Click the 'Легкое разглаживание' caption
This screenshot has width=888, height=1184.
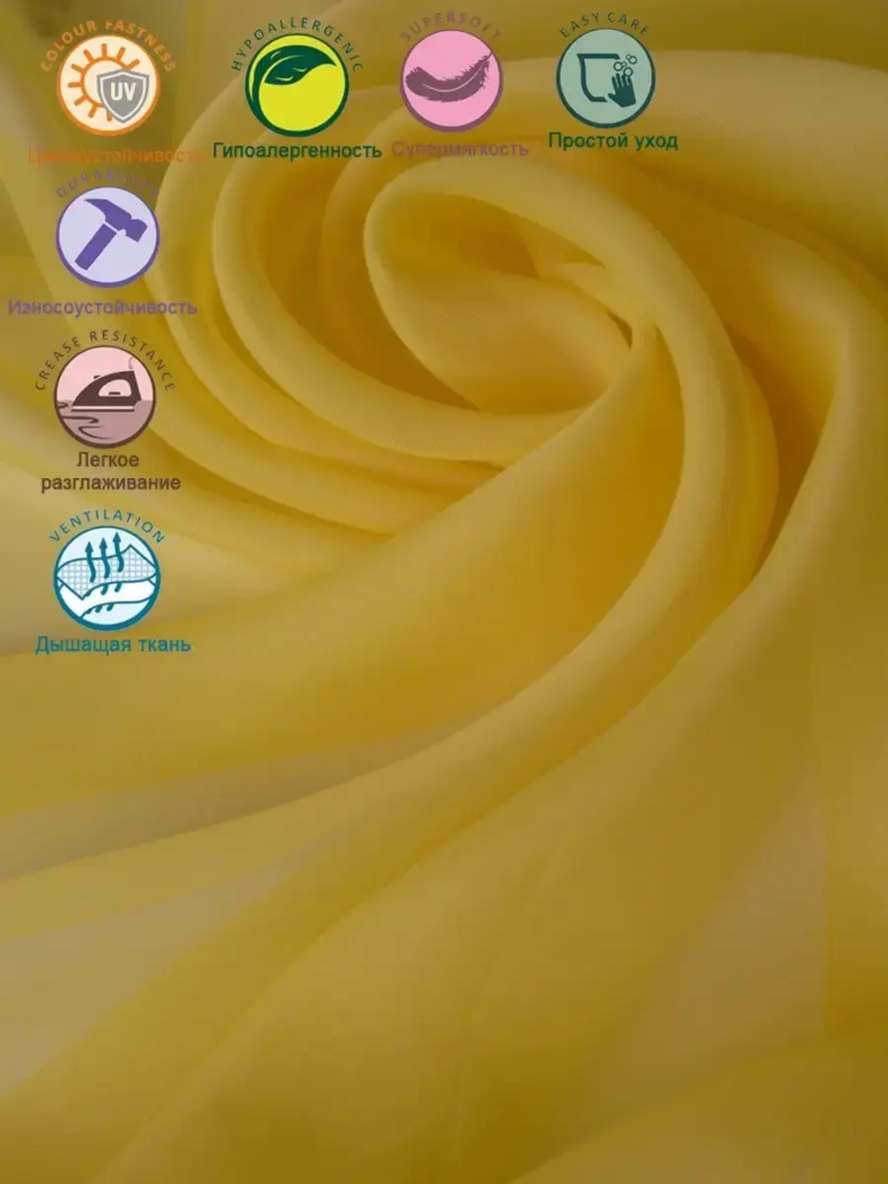pyautogui.click(x=109, y=472)
